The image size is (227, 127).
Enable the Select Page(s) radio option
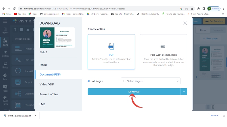click(x=124, y=81)
